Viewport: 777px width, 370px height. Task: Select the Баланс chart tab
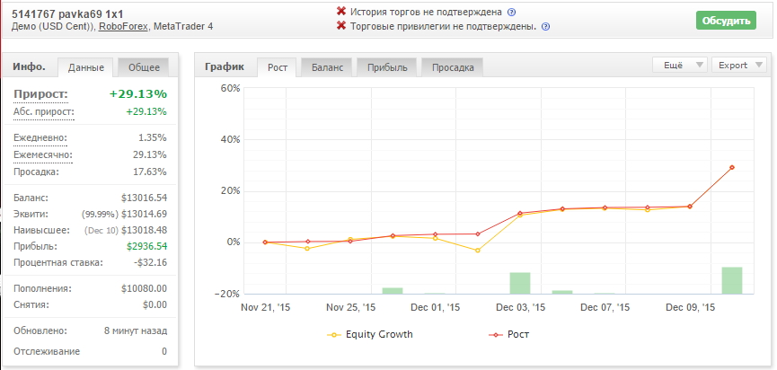327,67
